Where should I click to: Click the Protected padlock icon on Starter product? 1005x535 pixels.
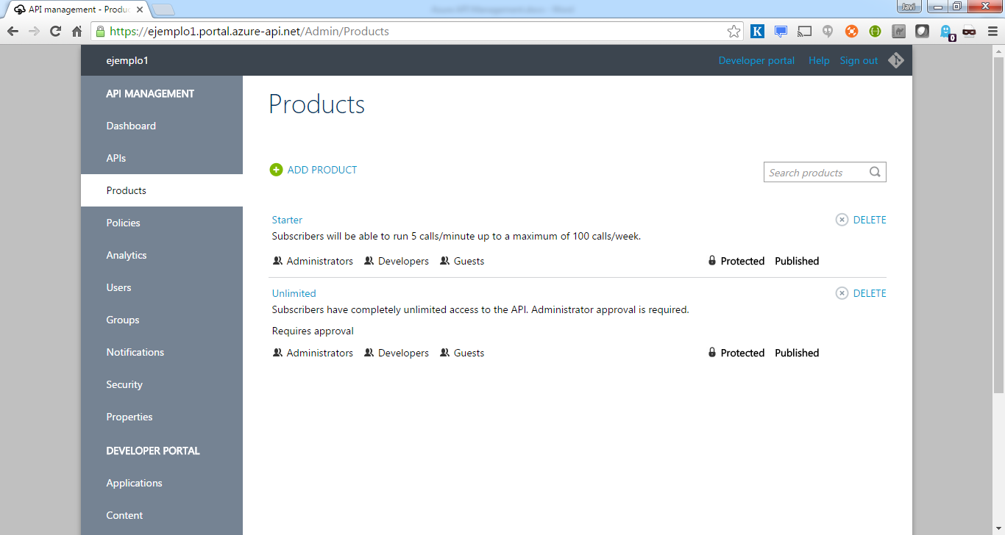(711, 260)
